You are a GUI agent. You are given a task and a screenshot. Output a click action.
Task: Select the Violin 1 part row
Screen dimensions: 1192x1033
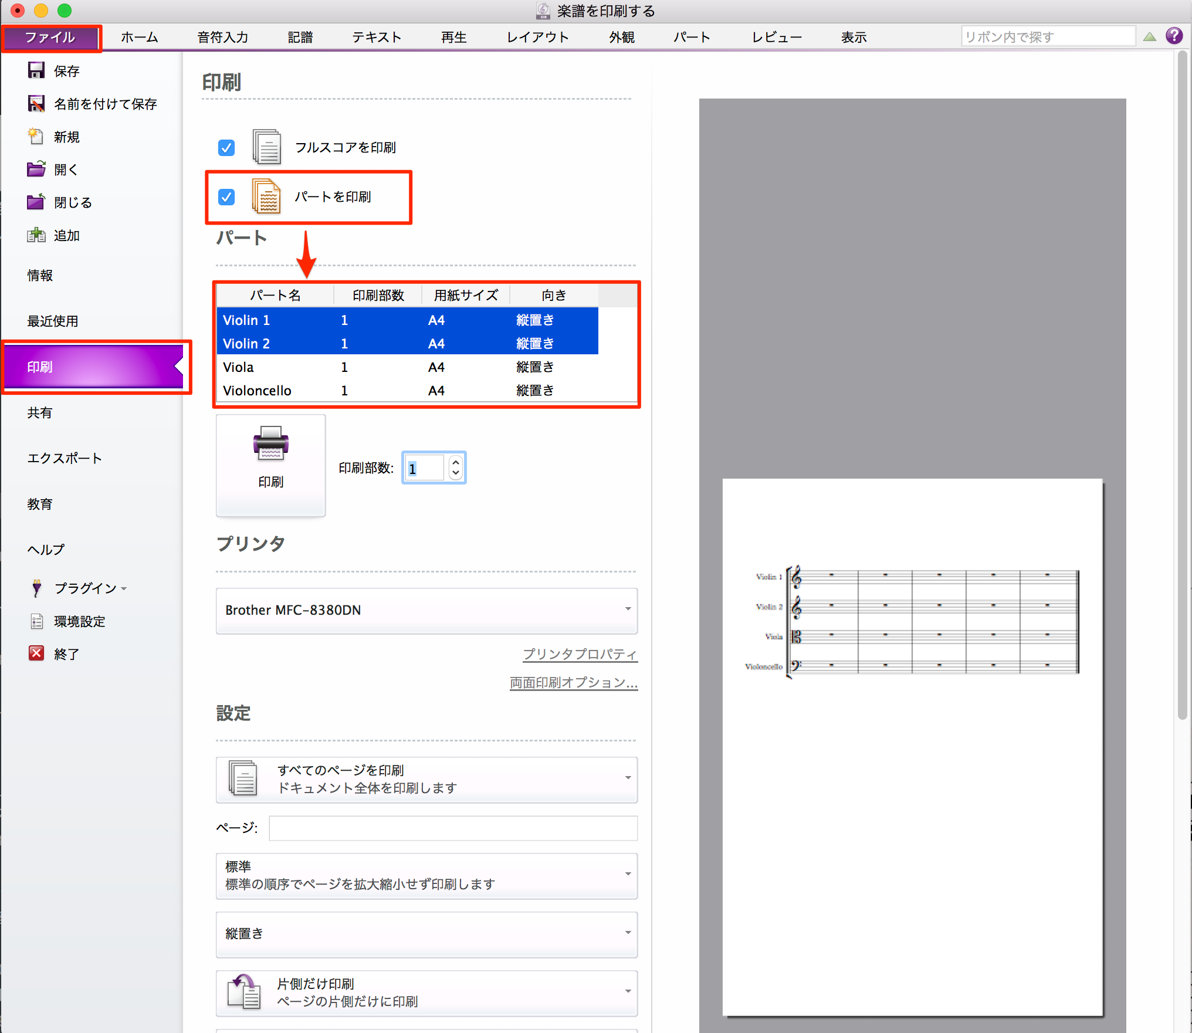[408, 320]
